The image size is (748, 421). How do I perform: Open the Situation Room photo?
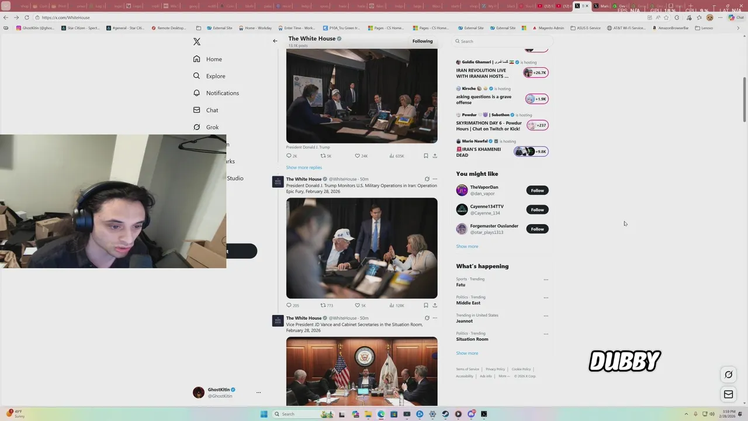pyautogui.click(x=362, y=371)
